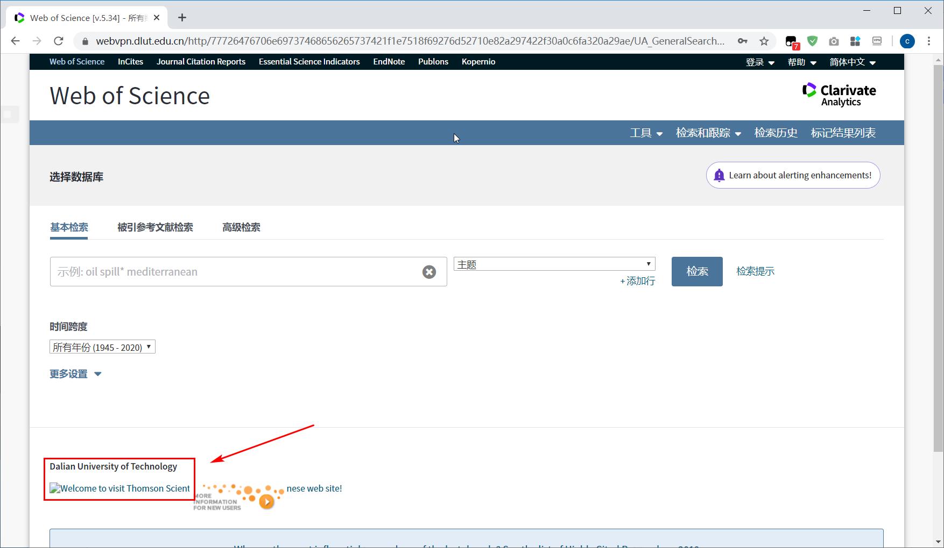Open Publons from the top bar

433,62
